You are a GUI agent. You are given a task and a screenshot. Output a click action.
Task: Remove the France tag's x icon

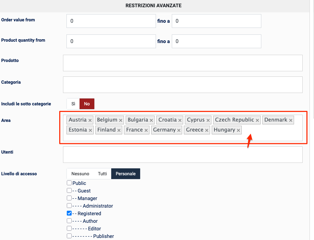click(146, 131)
